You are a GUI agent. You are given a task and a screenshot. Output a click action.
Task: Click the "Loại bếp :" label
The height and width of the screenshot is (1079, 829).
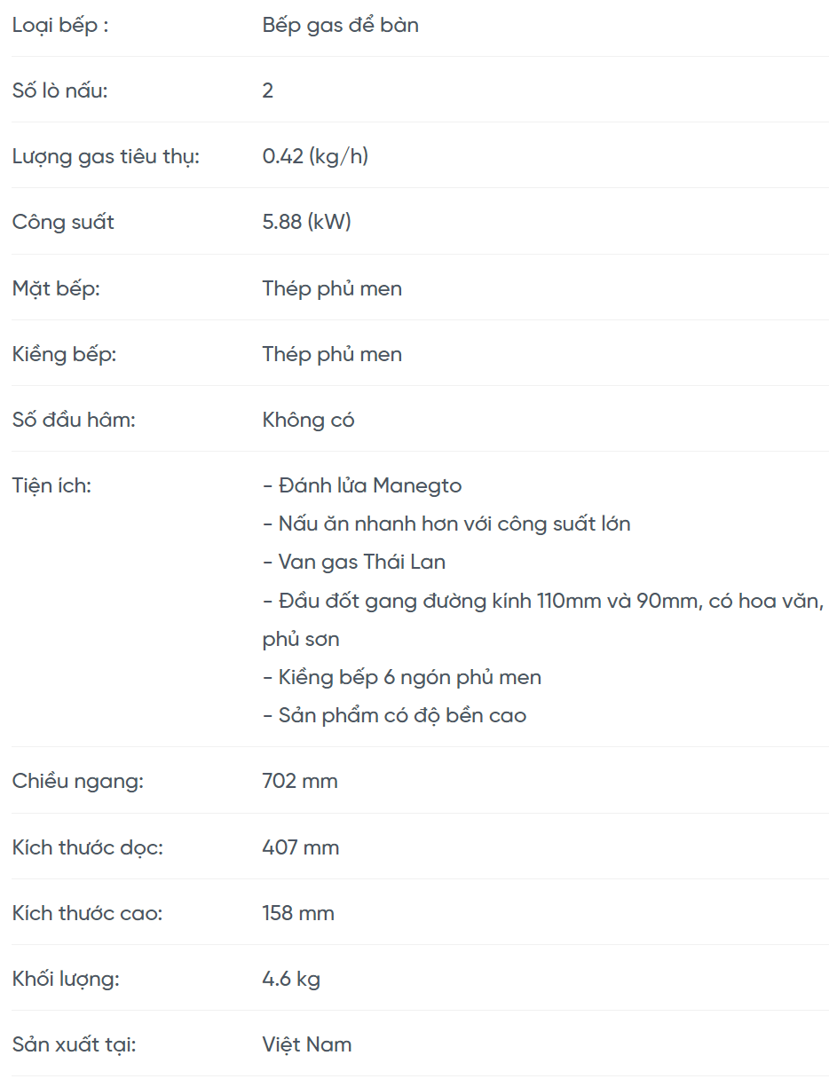click(x=60, y=25)
